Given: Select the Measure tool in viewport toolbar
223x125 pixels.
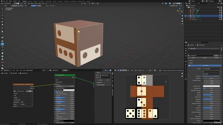Looking at the screenshot, I should 2,31.
